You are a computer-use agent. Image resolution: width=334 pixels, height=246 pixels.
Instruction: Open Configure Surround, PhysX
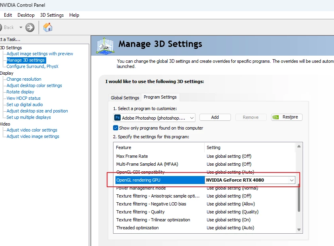pos(32,66)
